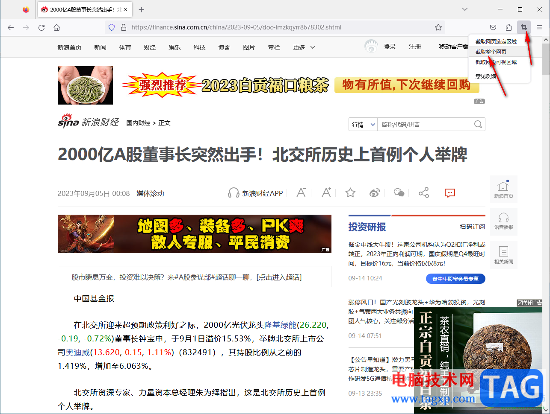Open the 行情 category dropdown

pyautogui.click(x=363, y=125)
